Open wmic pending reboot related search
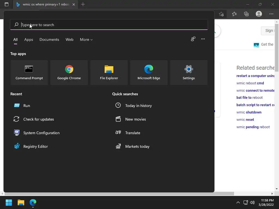 (x=253, y=127)
